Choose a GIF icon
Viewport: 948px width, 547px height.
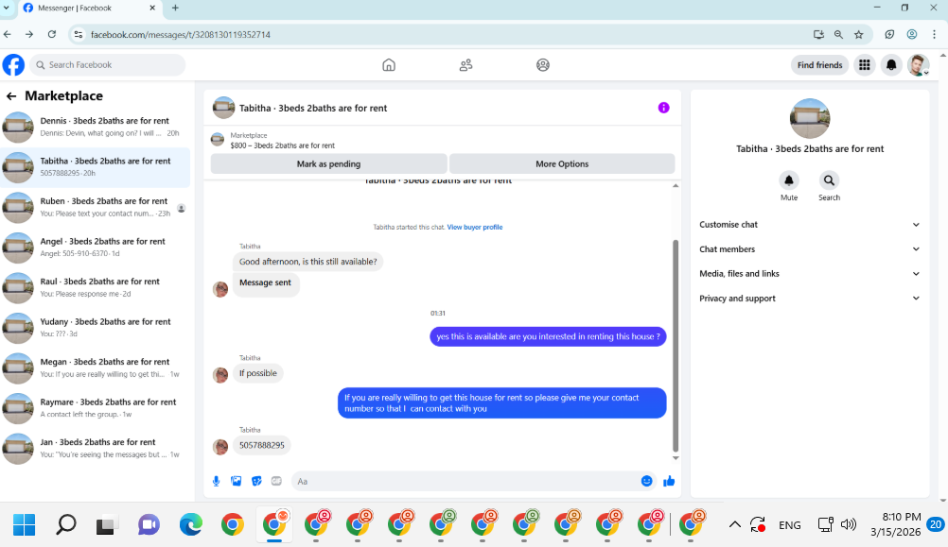pos(276,481)
